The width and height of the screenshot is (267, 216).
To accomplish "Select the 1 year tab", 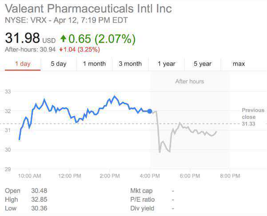I will (x=167, y=64).
